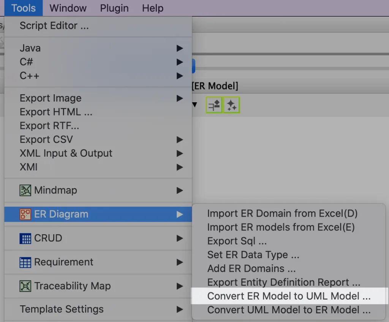Click the Requirement table icon
389x322 pixels.
(25, 262)
